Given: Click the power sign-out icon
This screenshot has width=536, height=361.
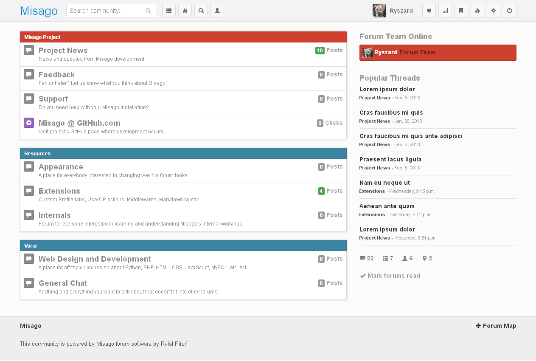Looking at the screenshot, I should [x=510, y=11].
